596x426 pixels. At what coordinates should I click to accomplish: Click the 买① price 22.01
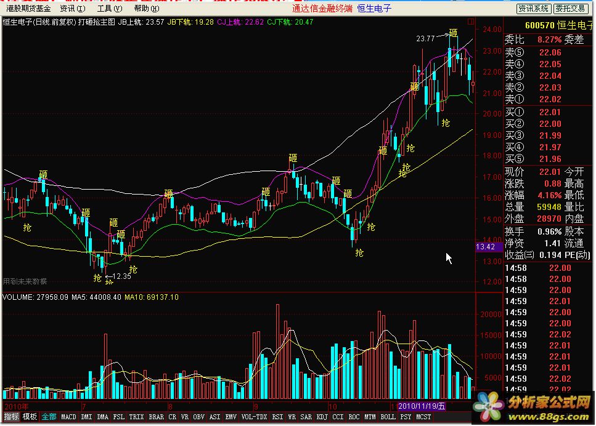[550, 113]
